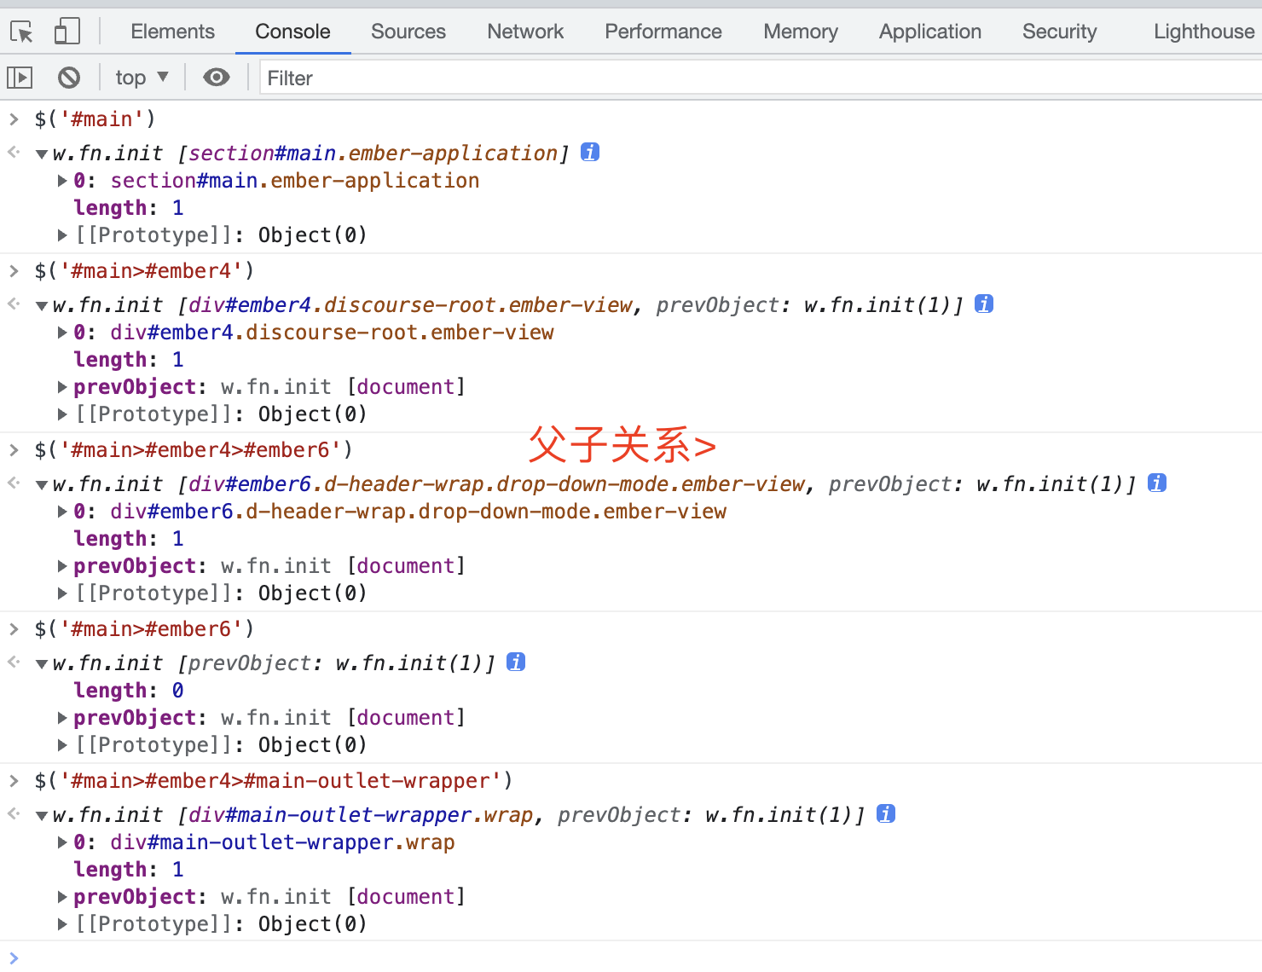Expand [[Prototype]] under the ember4 result
This screenshot has width=1262, height=972.
pos(62,414)
